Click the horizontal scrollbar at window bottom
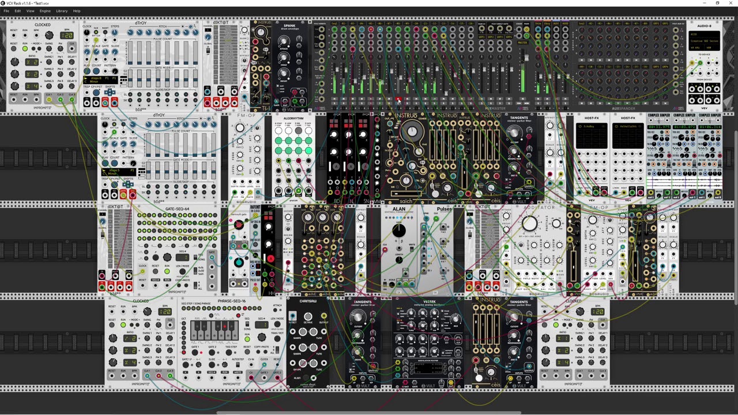 click(x=369, y=413)
